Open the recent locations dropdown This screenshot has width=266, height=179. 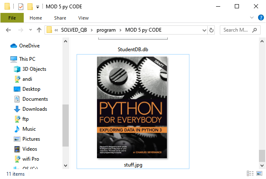pyautogui.click(x=30, y=30)
